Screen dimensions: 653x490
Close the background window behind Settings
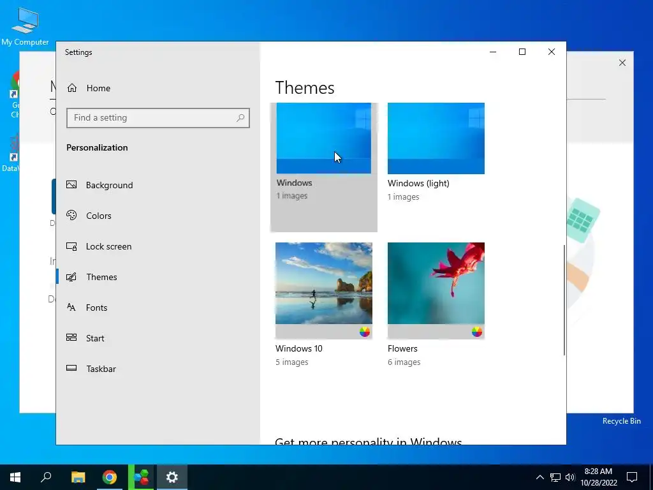622,63
